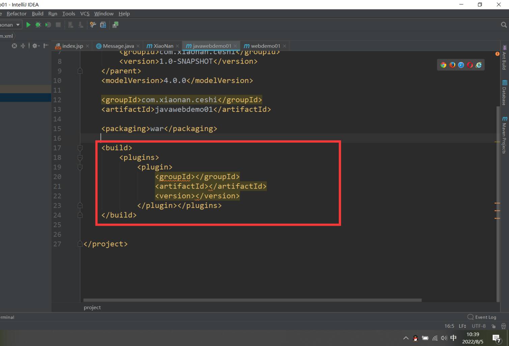The height and width of the screenshot is (346, 509).
Task: Collapse all in the project panel
Action: (x=23, y=46)
